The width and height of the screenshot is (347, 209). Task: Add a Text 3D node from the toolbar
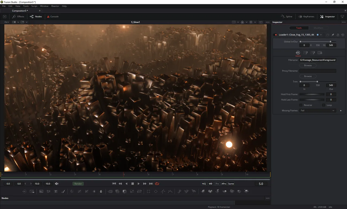tap(217, 191)
